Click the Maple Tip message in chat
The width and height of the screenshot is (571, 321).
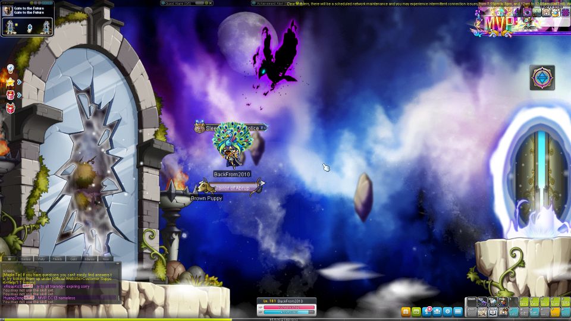[x=58, y=278]
